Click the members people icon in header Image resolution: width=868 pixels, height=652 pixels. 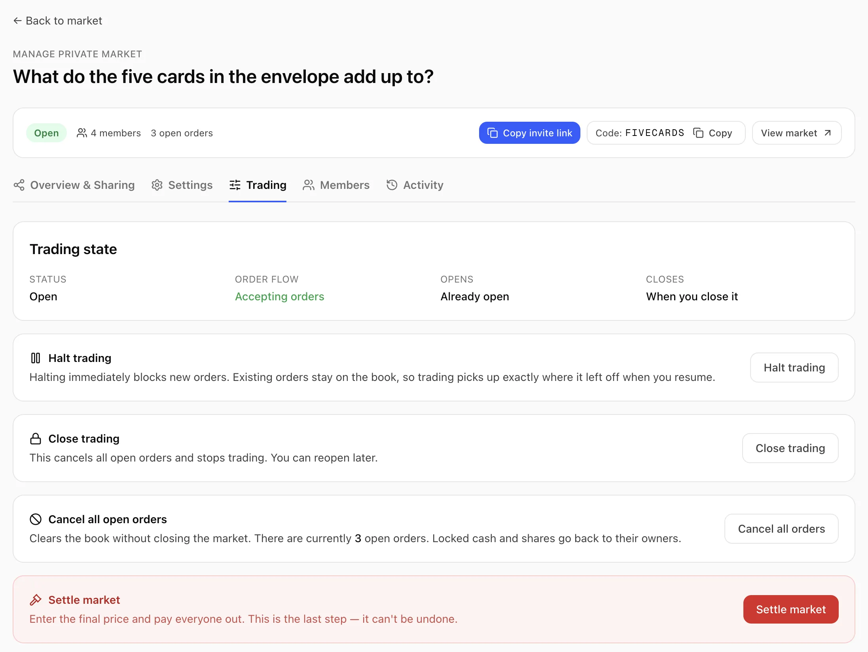coord(82,133)
